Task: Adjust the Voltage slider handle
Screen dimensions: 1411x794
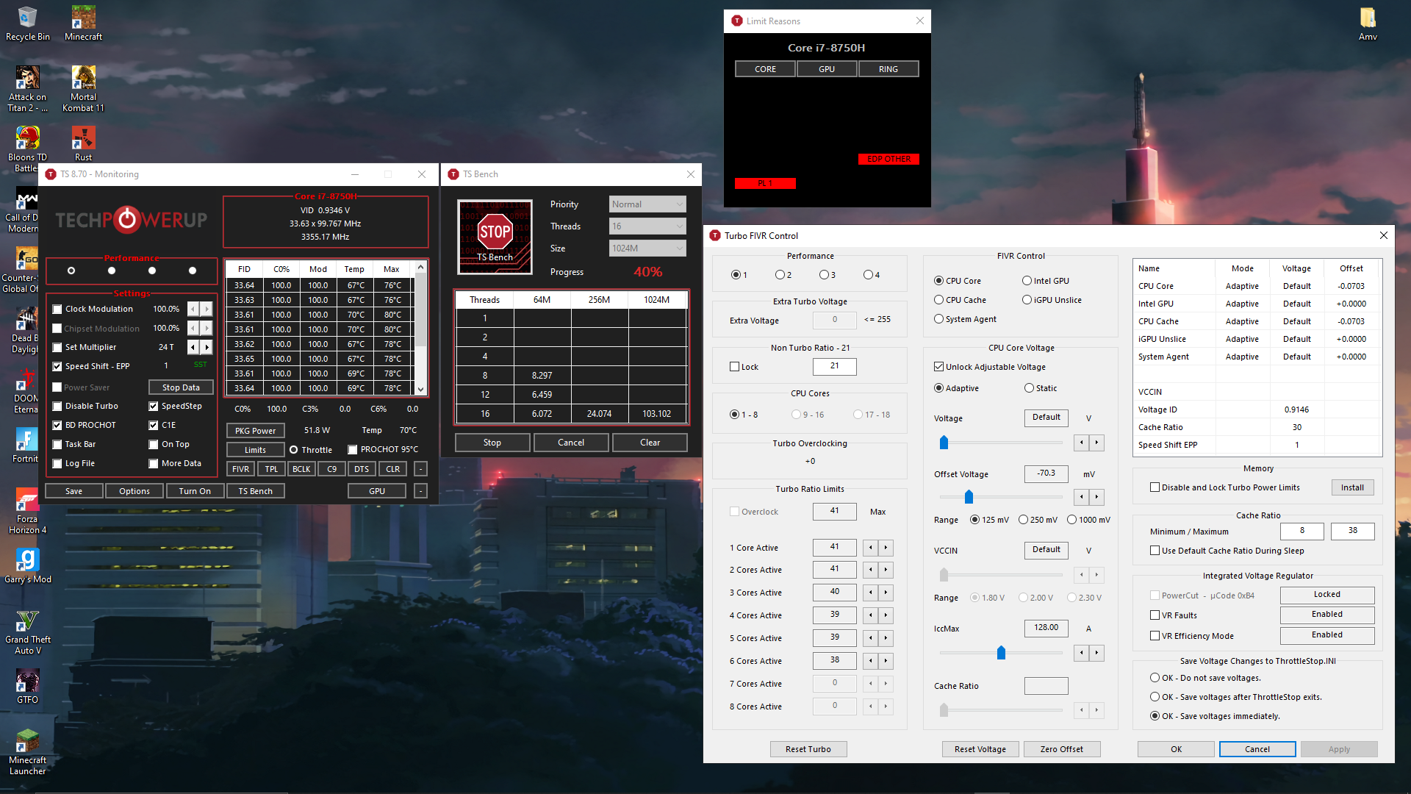Action: pos(944,443)
